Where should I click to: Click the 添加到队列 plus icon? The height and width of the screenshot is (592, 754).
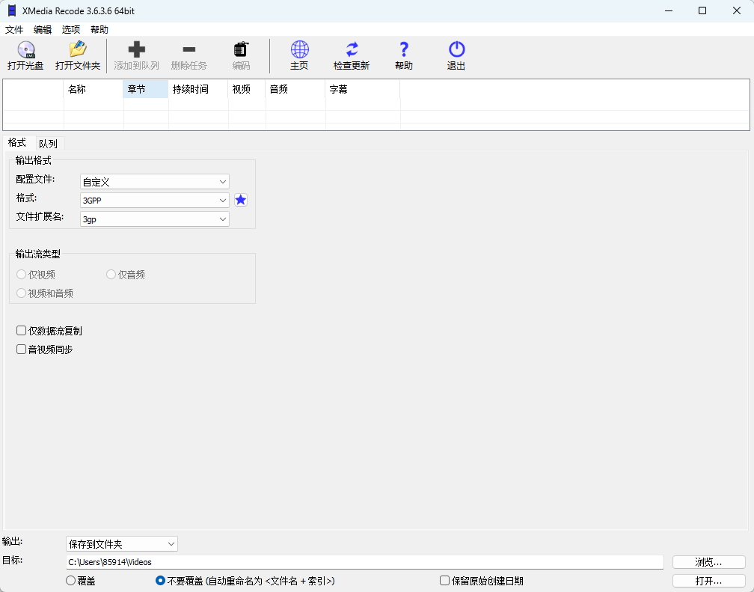click(137, 49)
